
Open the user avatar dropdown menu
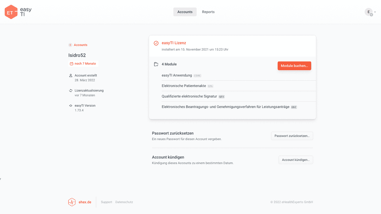click(x=369, y=12)
